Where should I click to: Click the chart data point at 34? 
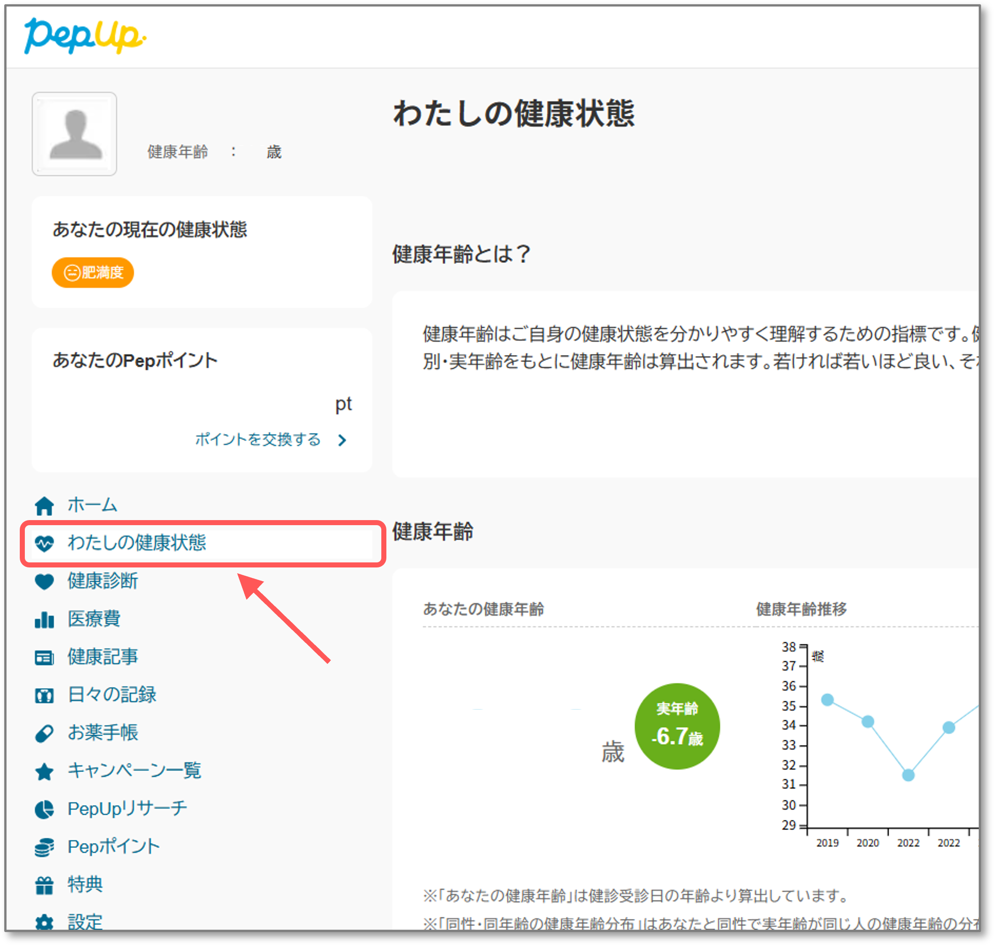pyautogui.click(x=948, y=727)
